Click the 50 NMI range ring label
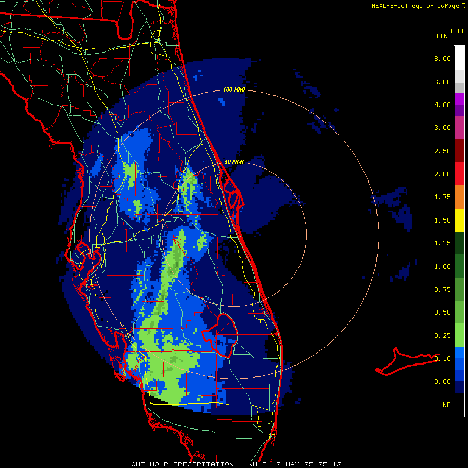Image resolution: width=468 pixels, height=468 pixels. tap(234, 162)
